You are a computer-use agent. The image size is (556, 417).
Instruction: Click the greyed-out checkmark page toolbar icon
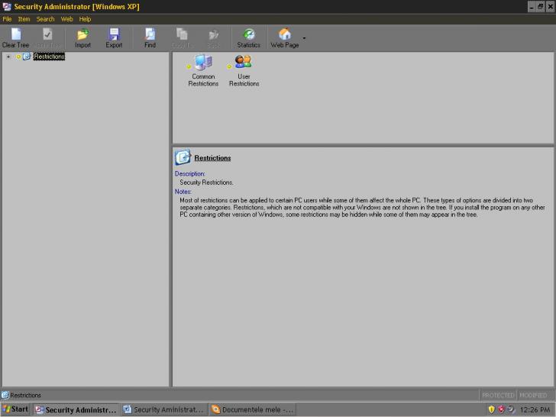47,34
